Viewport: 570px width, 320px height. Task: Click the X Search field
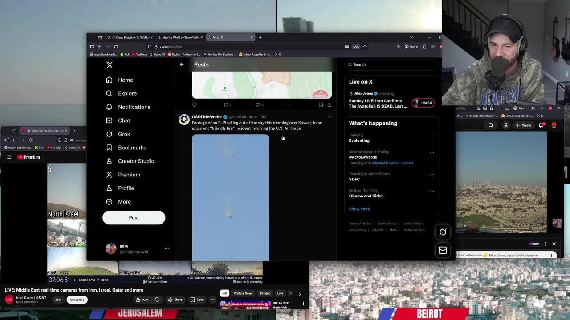tap(392, 65)
